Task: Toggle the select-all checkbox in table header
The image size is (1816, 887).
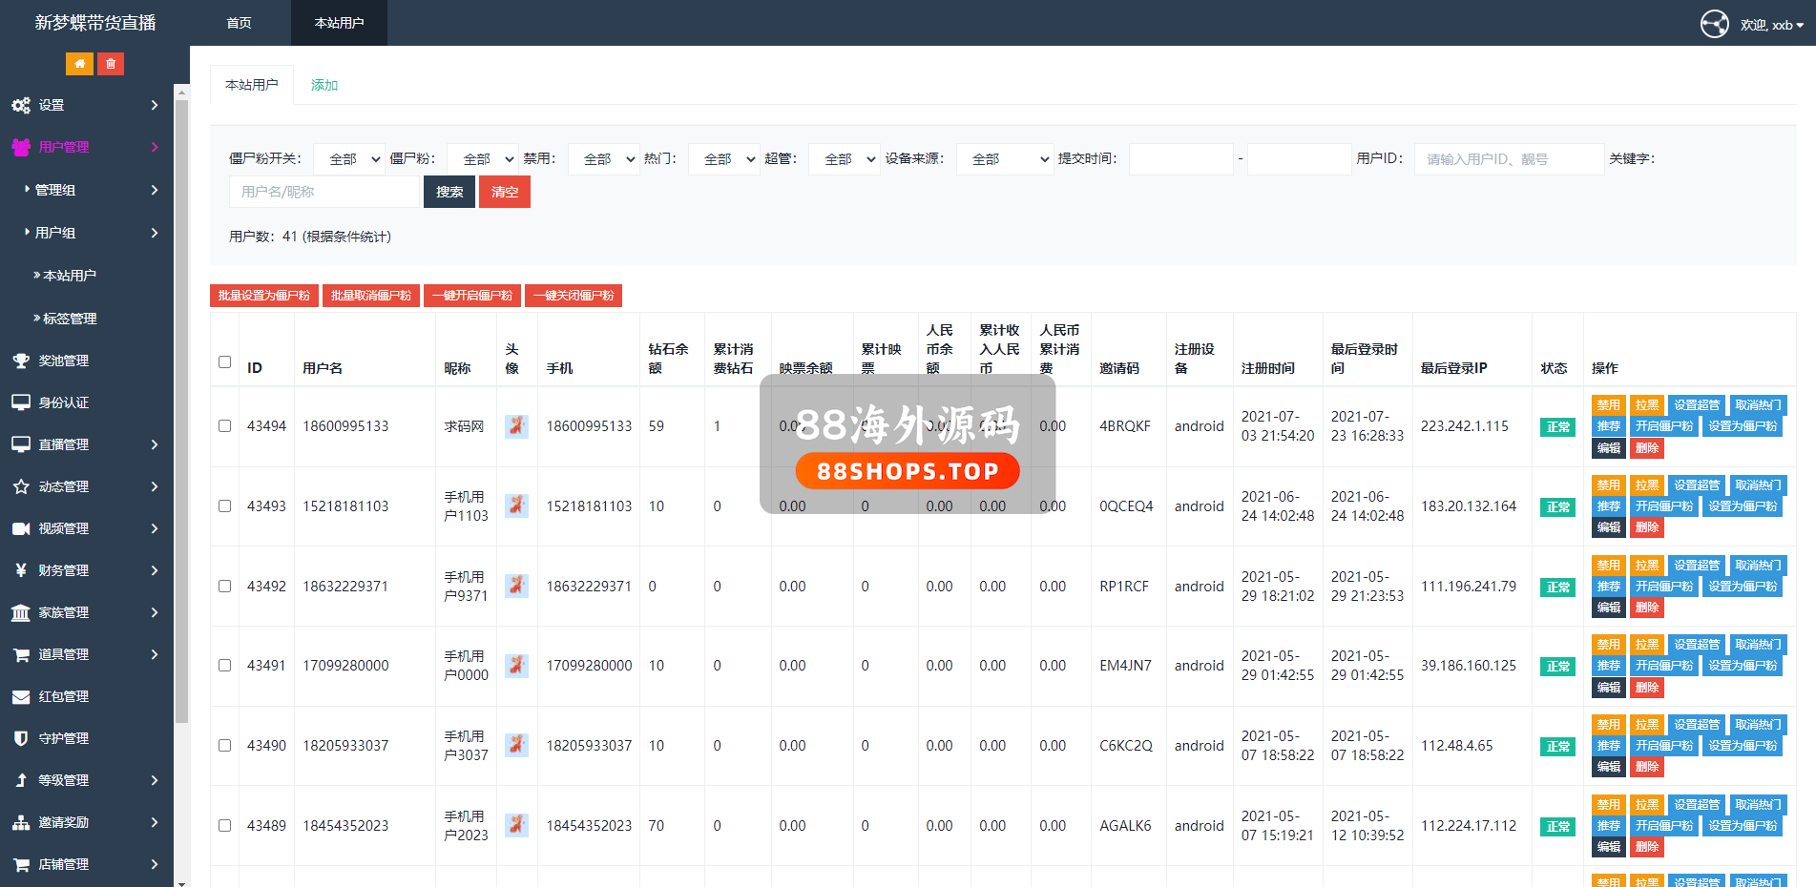Action: coord(224,362)
